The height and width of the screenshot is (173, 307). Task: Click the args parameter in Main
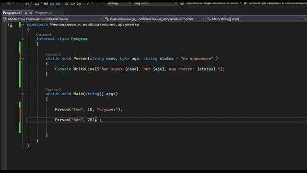click(111, 94)
